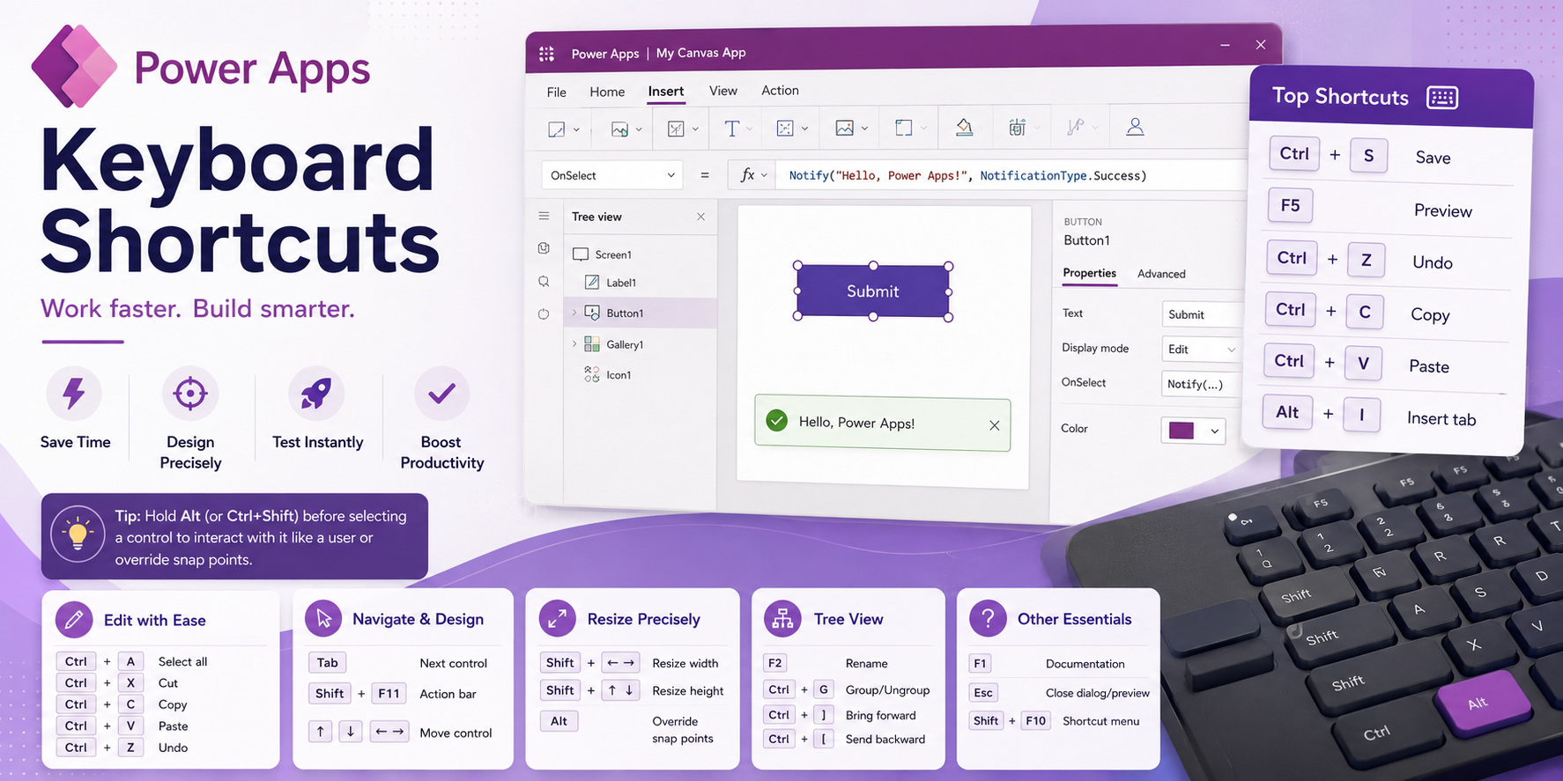Image resolution: width=1563 pixels, height=781 pixels.
Task: Click the paint bucket fill icon
Action: coord(964,128)
